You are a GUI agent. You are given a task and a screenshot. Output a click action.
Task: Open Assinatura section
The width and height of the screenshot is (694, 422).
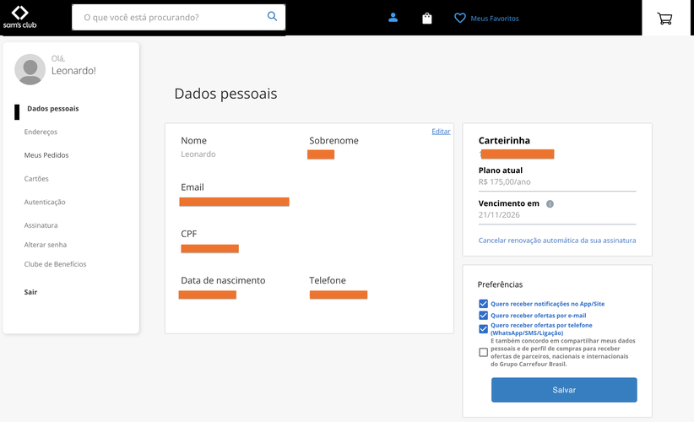pyautogui.click(x=41, y=225)
